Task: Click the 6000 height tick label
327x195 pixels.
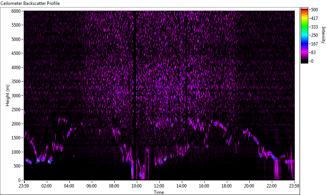Action: point(16,11)
